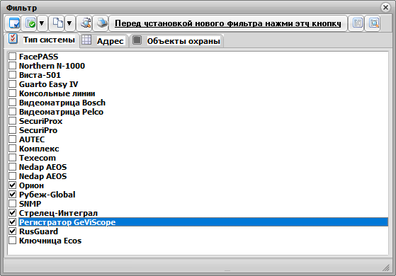This screenshot has height=276, width=396.
Task: Select the 'Texecom' row text
Action: [38, 158]
